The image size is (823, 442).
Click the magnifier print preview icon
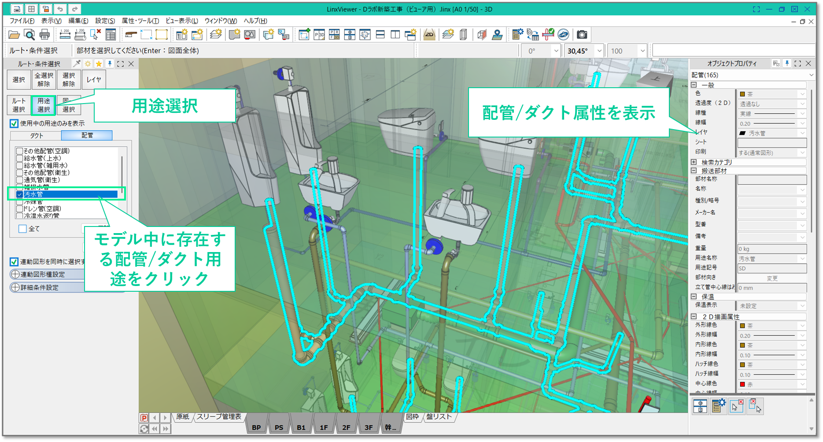click(29, 34)
